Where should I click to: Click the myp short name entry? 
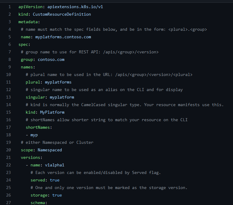click(34, 135)
